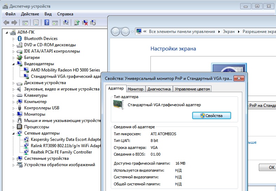Click the Uninstall device icon with red X
This screenshot has width=276, height=191.
coord(85,23)
